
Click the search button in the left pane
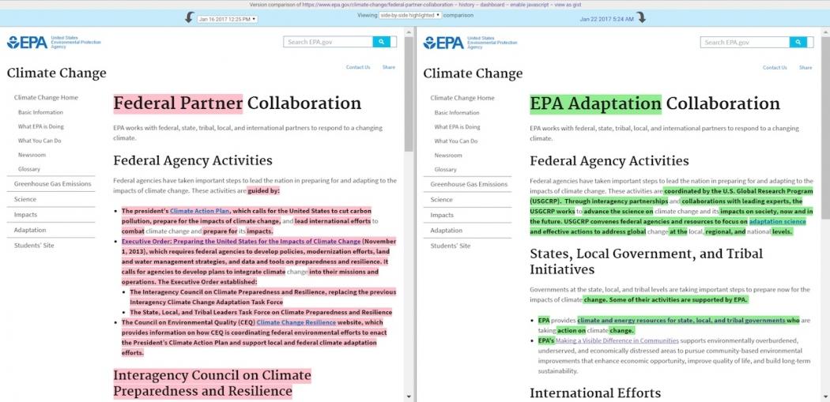(381, 42)
